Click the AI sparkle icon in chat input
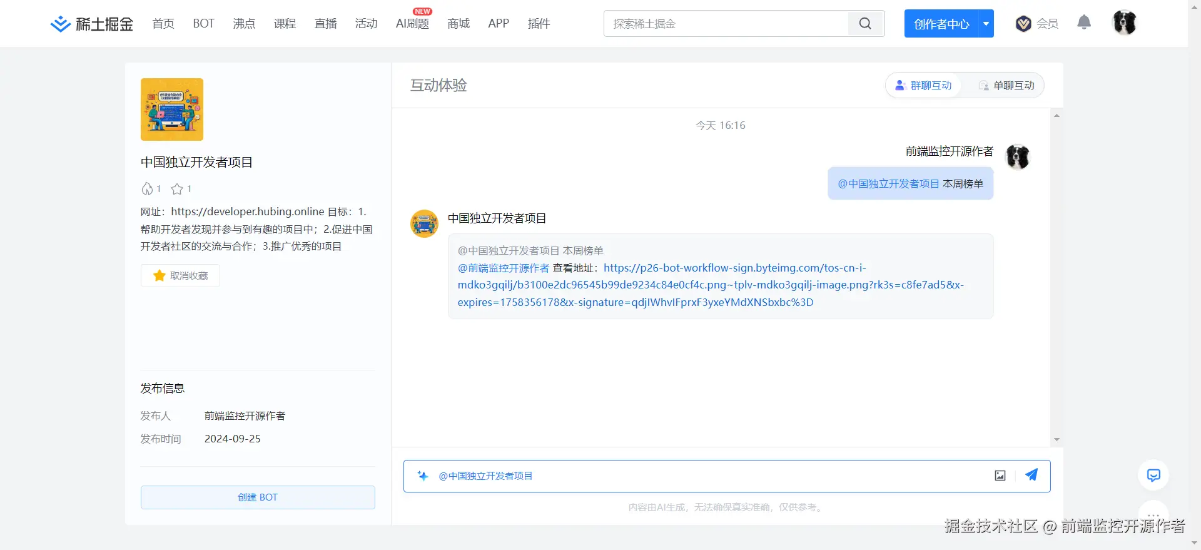 coord(423,476)
